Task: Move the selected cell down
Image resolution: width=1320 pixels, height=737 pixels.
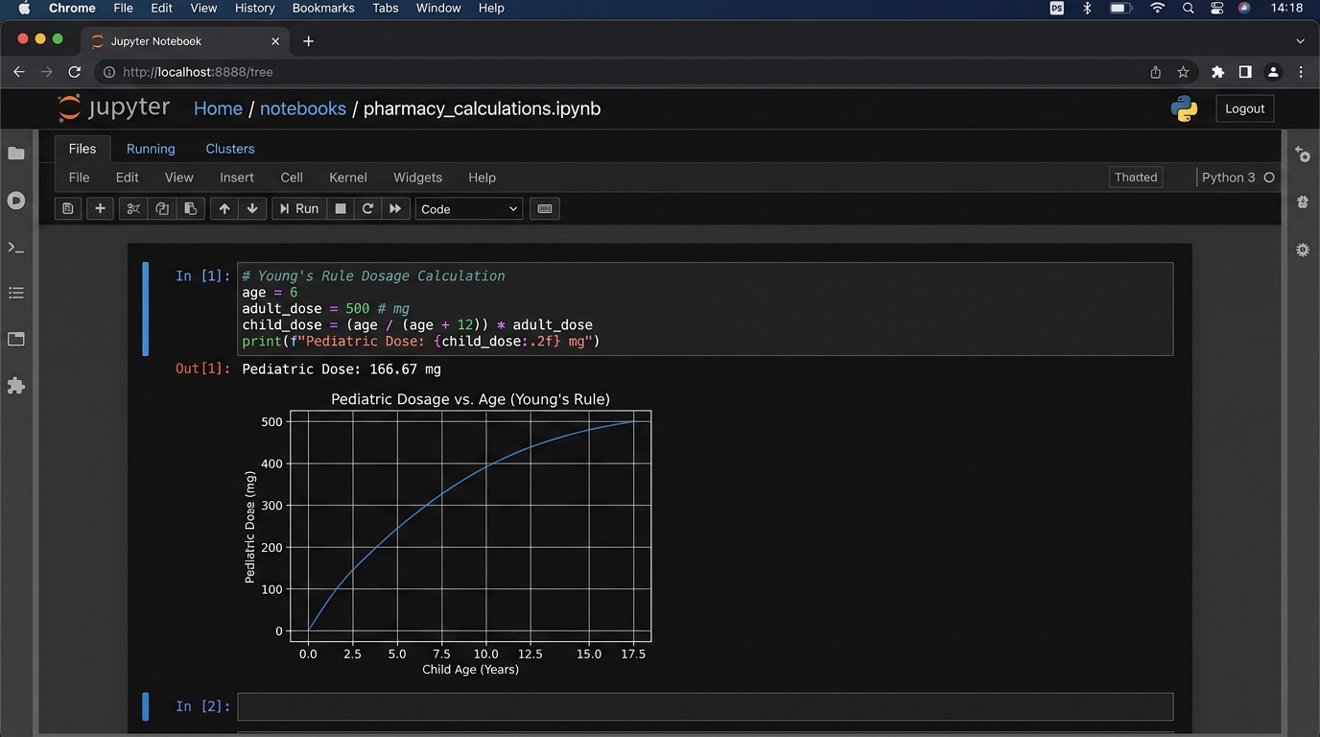Action: (x=252, y=208)
